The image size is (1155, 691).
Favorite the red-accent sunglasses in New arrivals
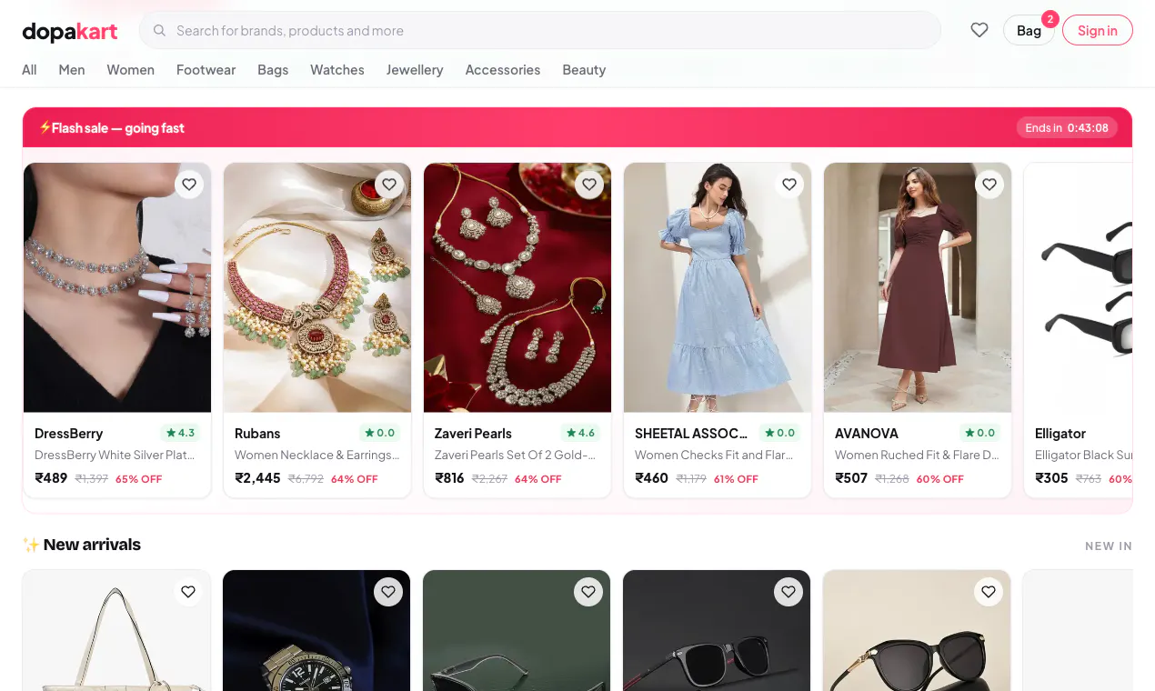788,592
